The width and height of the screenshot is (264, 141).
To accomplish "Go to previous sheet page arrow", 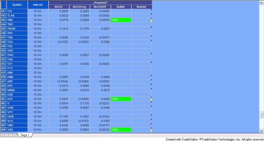I will click(7, 135).
